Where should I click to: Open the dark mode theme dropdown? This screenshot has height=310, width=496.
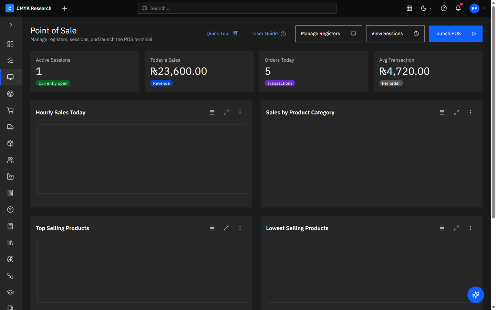[x=426, y=8]
